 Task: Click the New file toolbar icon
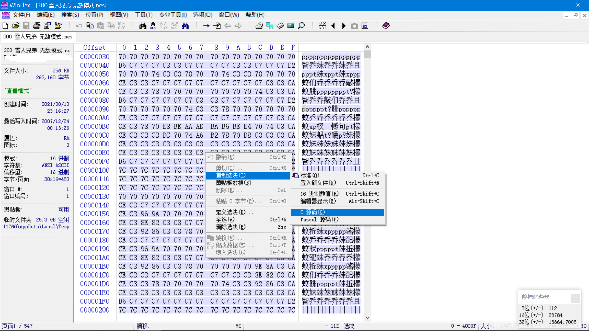[x=5, y=26]
